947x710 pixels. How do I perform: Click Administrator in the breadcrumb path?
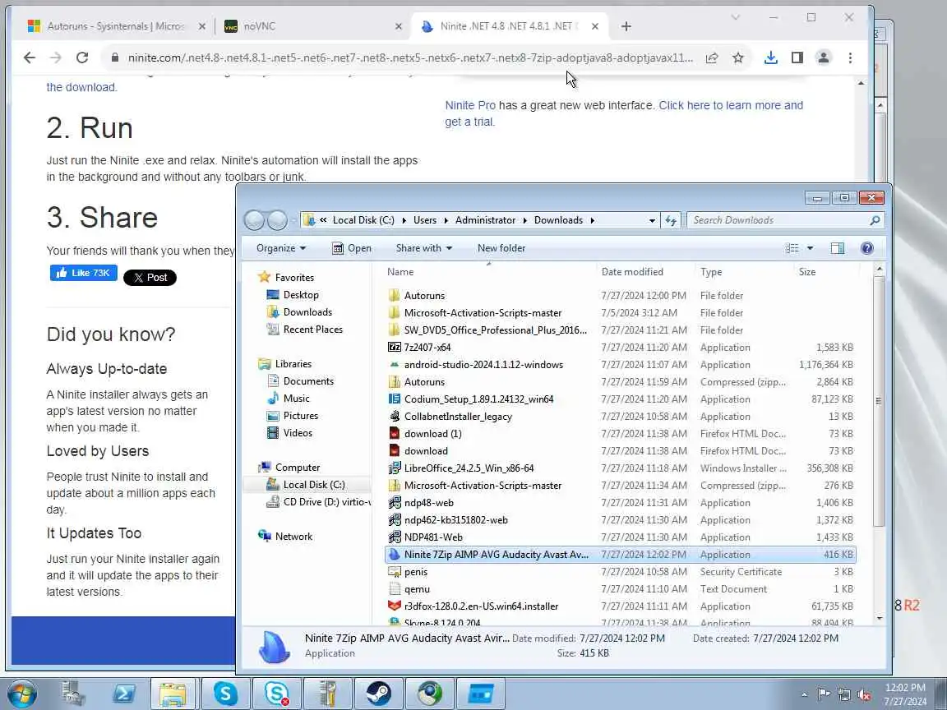486,220
